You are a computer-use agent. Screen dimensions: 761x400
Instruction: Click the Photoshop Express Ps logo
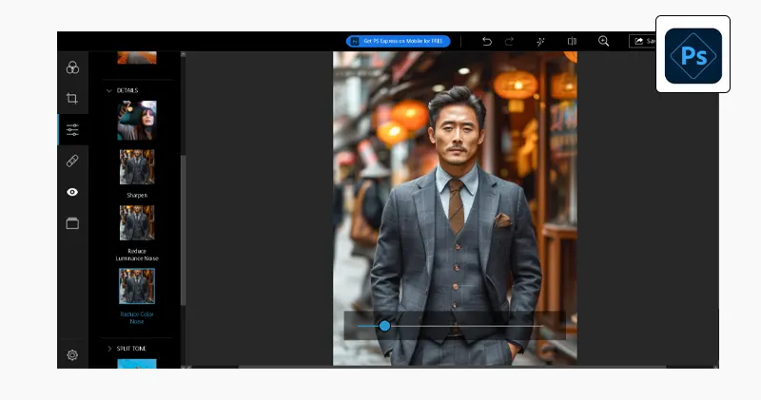pyautogui.click(x=693, y=56)
